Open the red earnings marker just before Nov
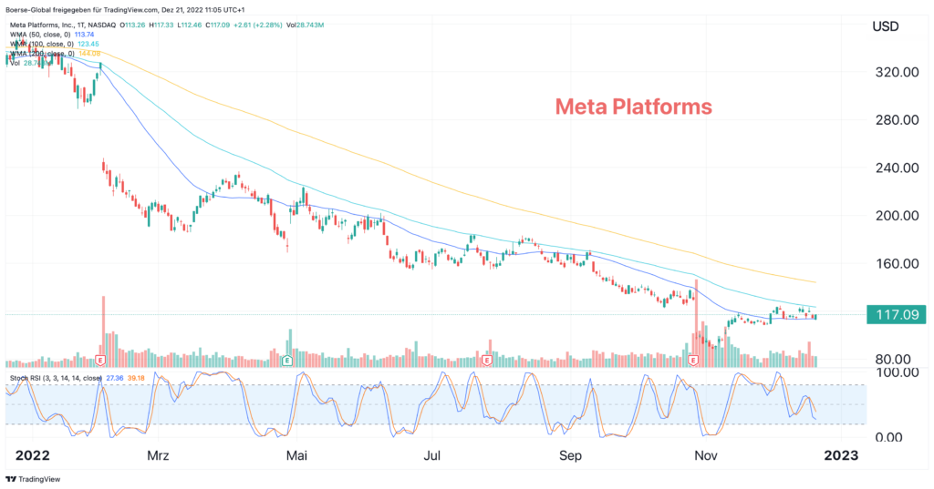Screen dimensions: 934x489 tap(693, 361)
